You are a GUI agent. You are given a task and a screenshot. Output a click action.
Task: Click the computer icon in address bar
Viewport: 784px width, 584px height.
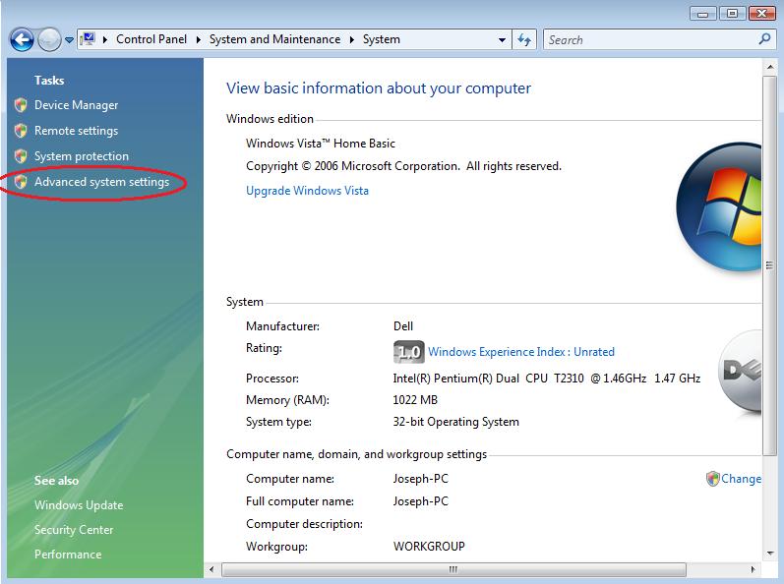click(x=88, y=39)
